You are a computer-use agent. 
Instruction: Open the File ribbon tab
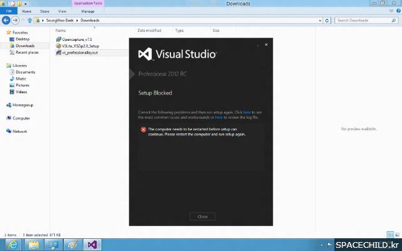[x=9, y=11]
